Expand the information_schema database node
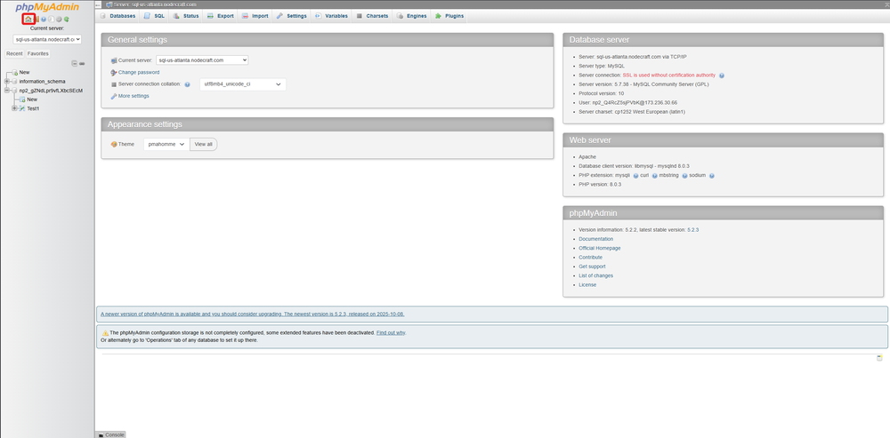 coord(7,81)
